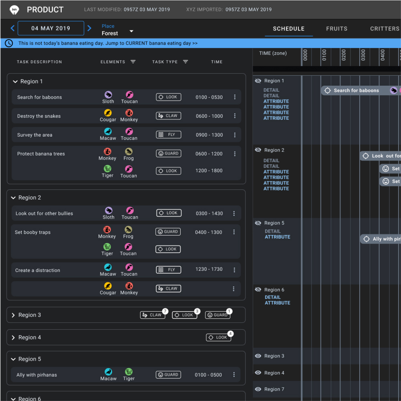
Task: Show hidden Region 6 in timeline
Action: 258,290
